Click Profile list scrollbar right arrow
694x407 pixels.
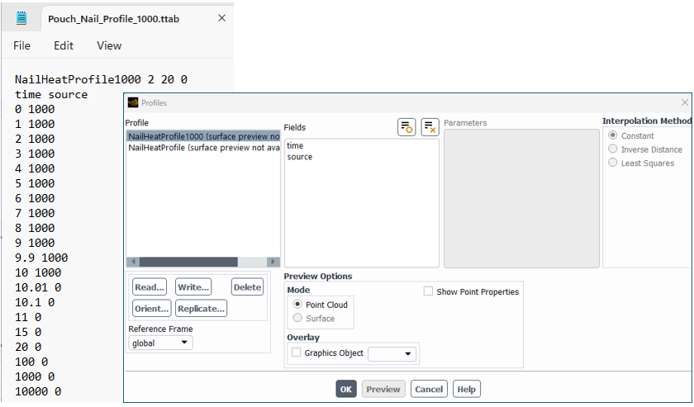(x=273, y=262)
